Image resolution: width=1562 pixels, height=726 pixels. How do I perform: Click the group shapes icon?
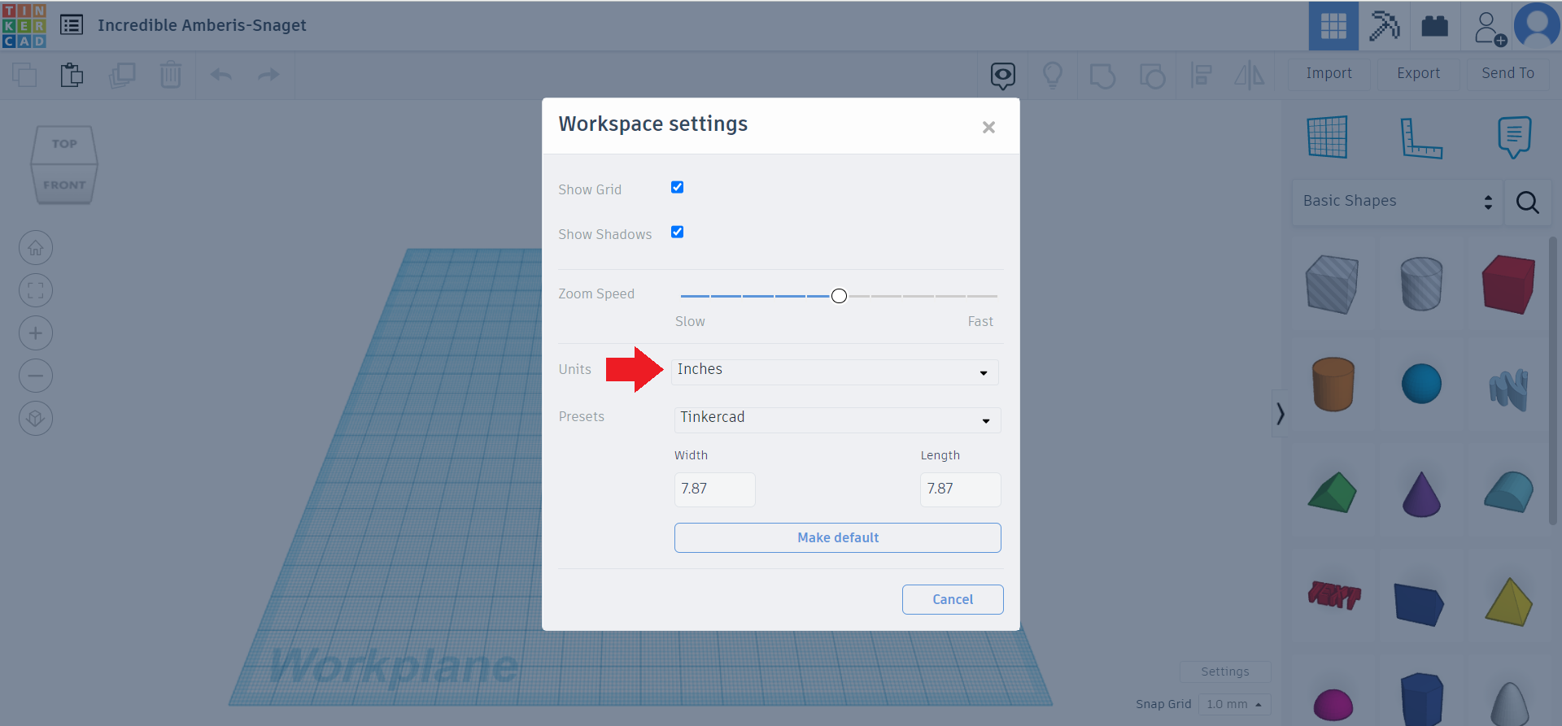point(1102,76)
